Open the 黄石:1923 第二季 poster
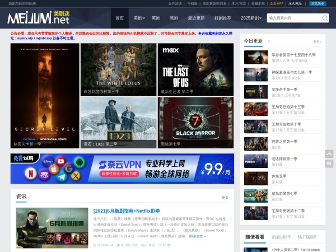The height and width of the screenshot is (252, 336). point(119,123)
